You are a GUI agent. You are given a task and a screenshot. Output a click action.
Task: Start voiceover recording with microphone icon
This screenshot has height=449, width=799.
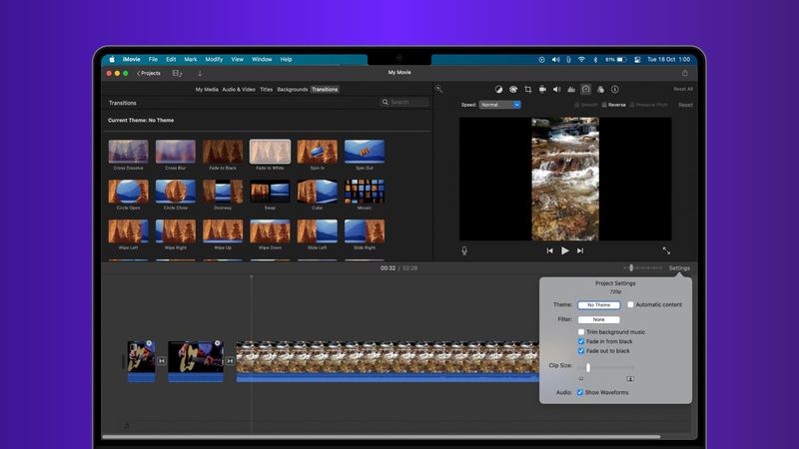[x=464, y=250]
